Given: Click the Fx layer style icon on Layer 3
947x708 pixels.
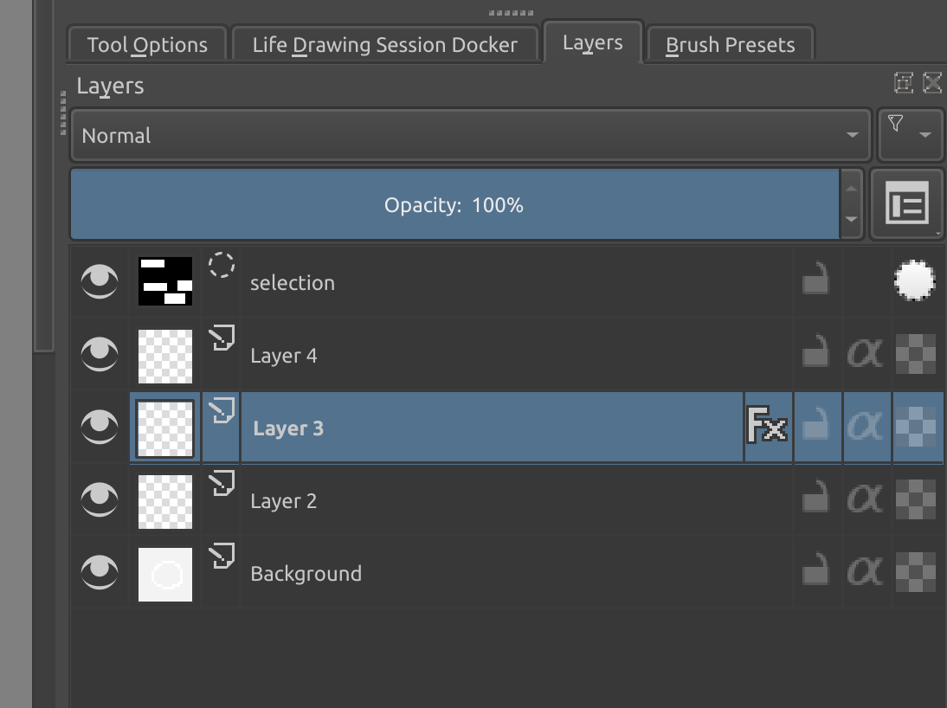Looking at the screenshot, I should tap(767, 428).
